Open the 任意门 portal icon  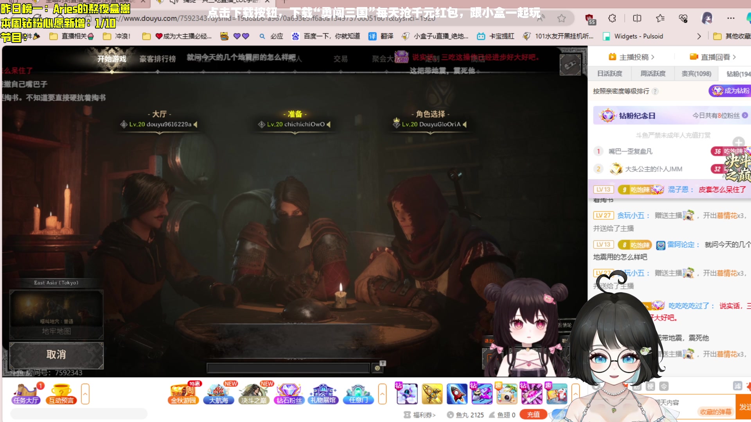358,393
